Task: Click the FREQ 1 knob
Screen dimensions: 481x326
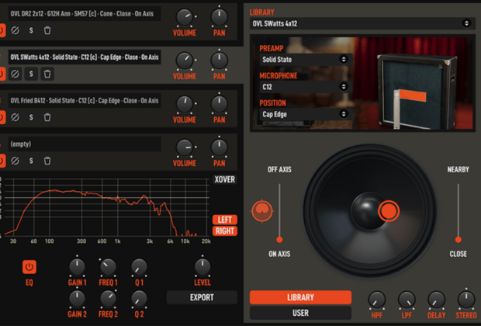Action: click(x=108, y=267)
